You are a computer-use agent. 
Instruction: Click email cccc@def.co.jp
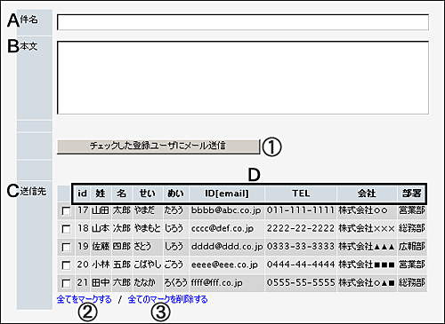point(222,228)
